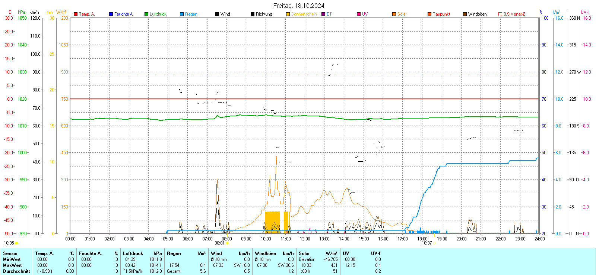Click the sunset icon beside 18:37
This screenshot has width=596, height=275.
tap(434, 243)
